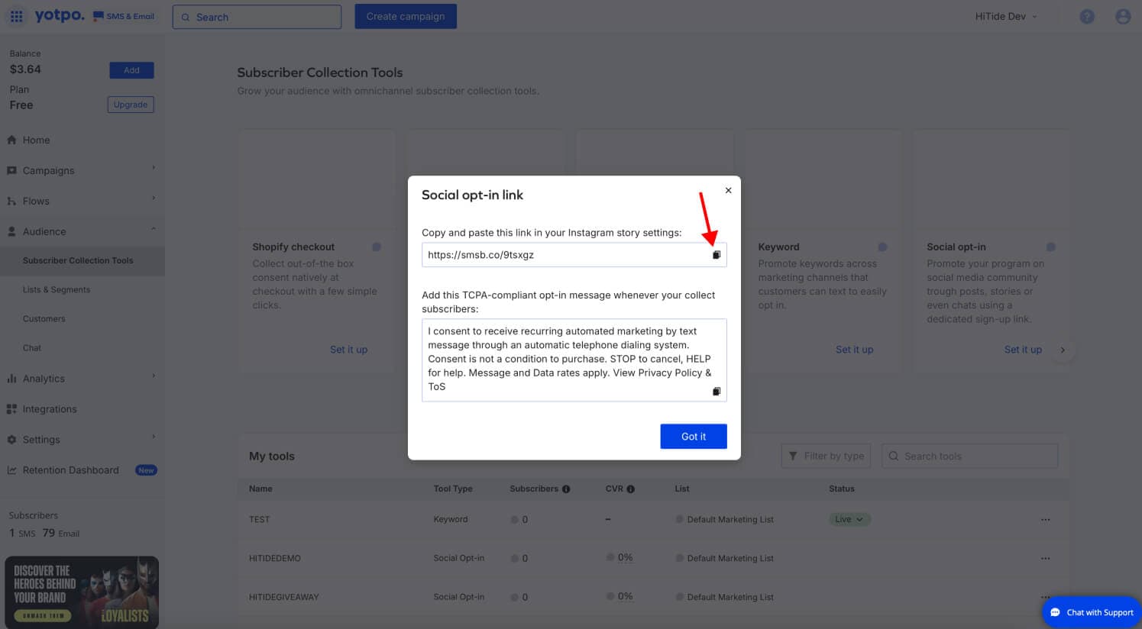Open Subscriber Collection Tools sidebar item
1142x629 pixels.
[x=78, y=260]
